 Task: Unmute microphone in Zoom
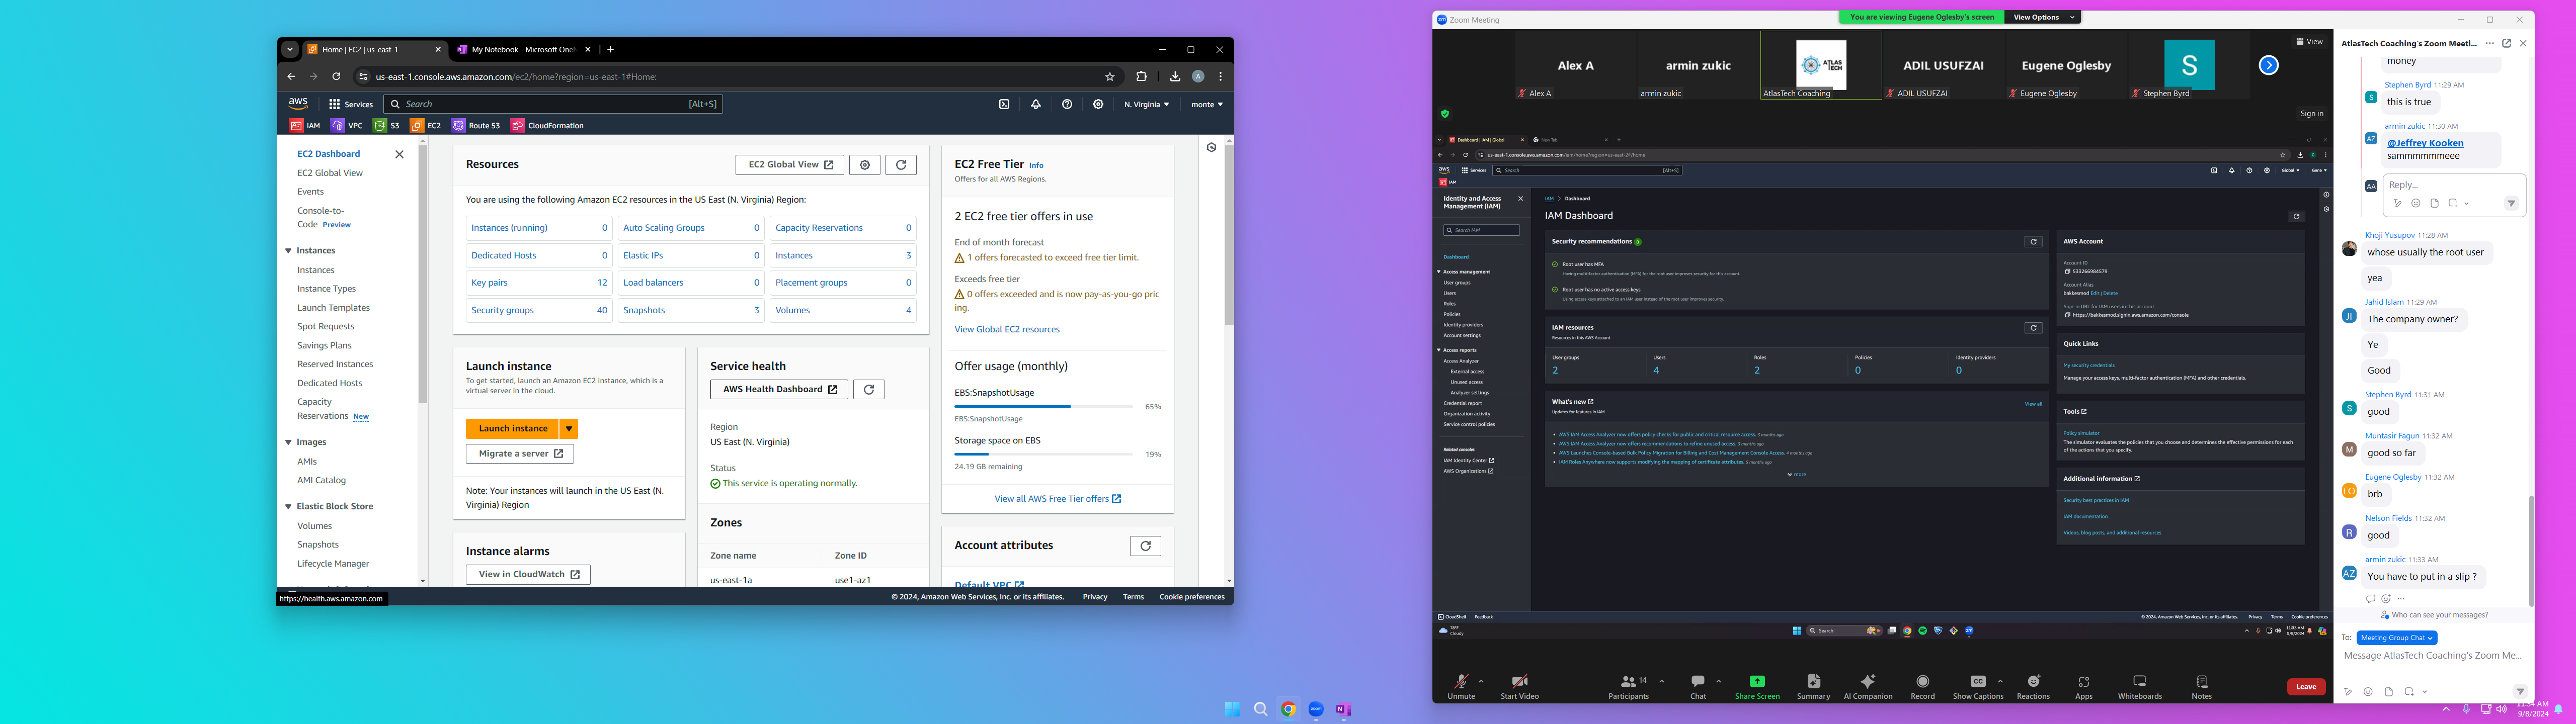point(1461,682)
